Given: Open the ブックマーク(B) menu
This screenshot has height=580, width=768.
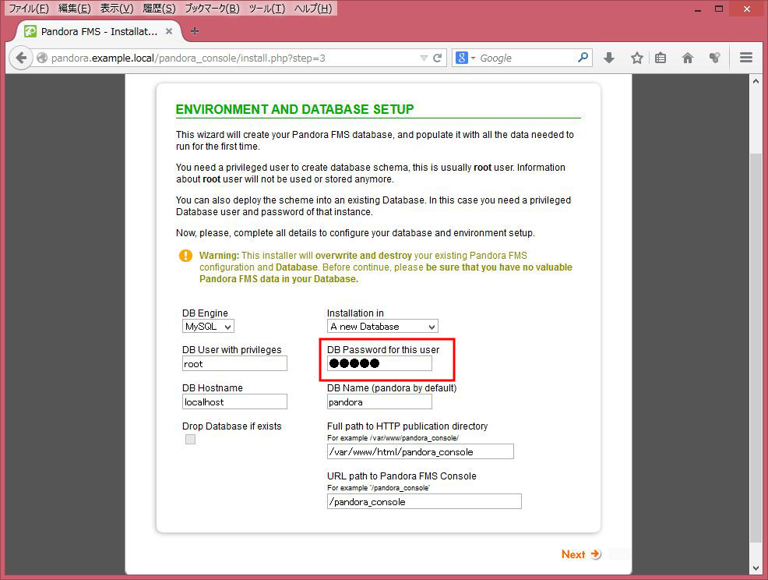Looking at the screenshot, I should 212,9.
